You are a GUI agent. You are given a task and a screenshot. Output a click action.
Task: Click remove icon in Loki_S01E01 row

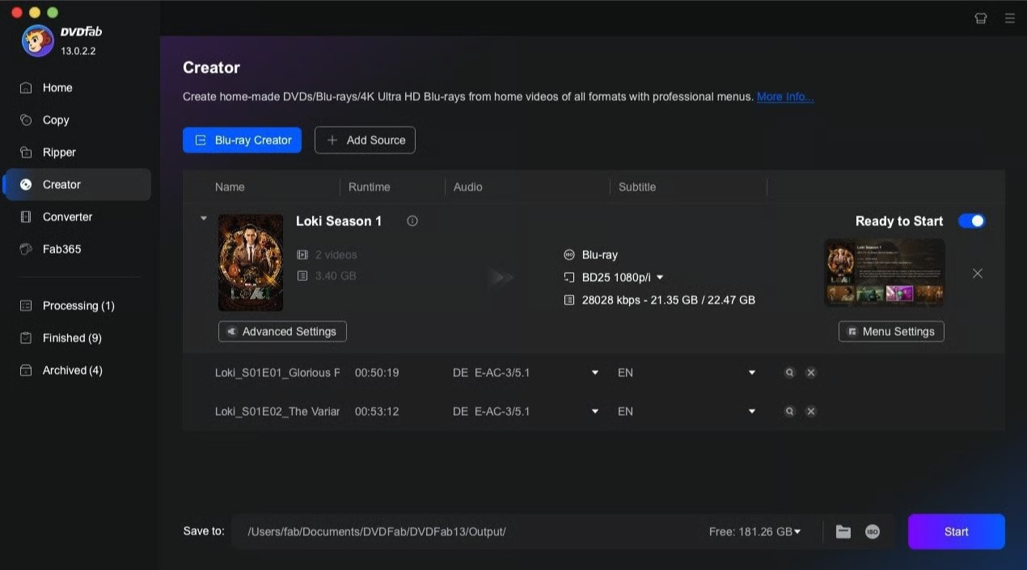811,372
